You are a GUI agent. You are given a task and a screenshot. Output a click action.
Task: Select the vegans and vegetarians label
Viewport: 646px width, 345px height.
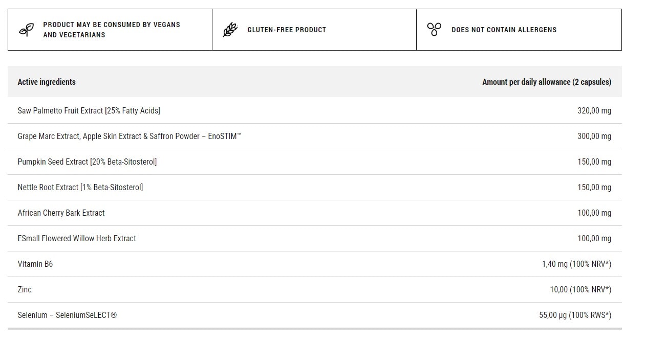coord(112,30)
